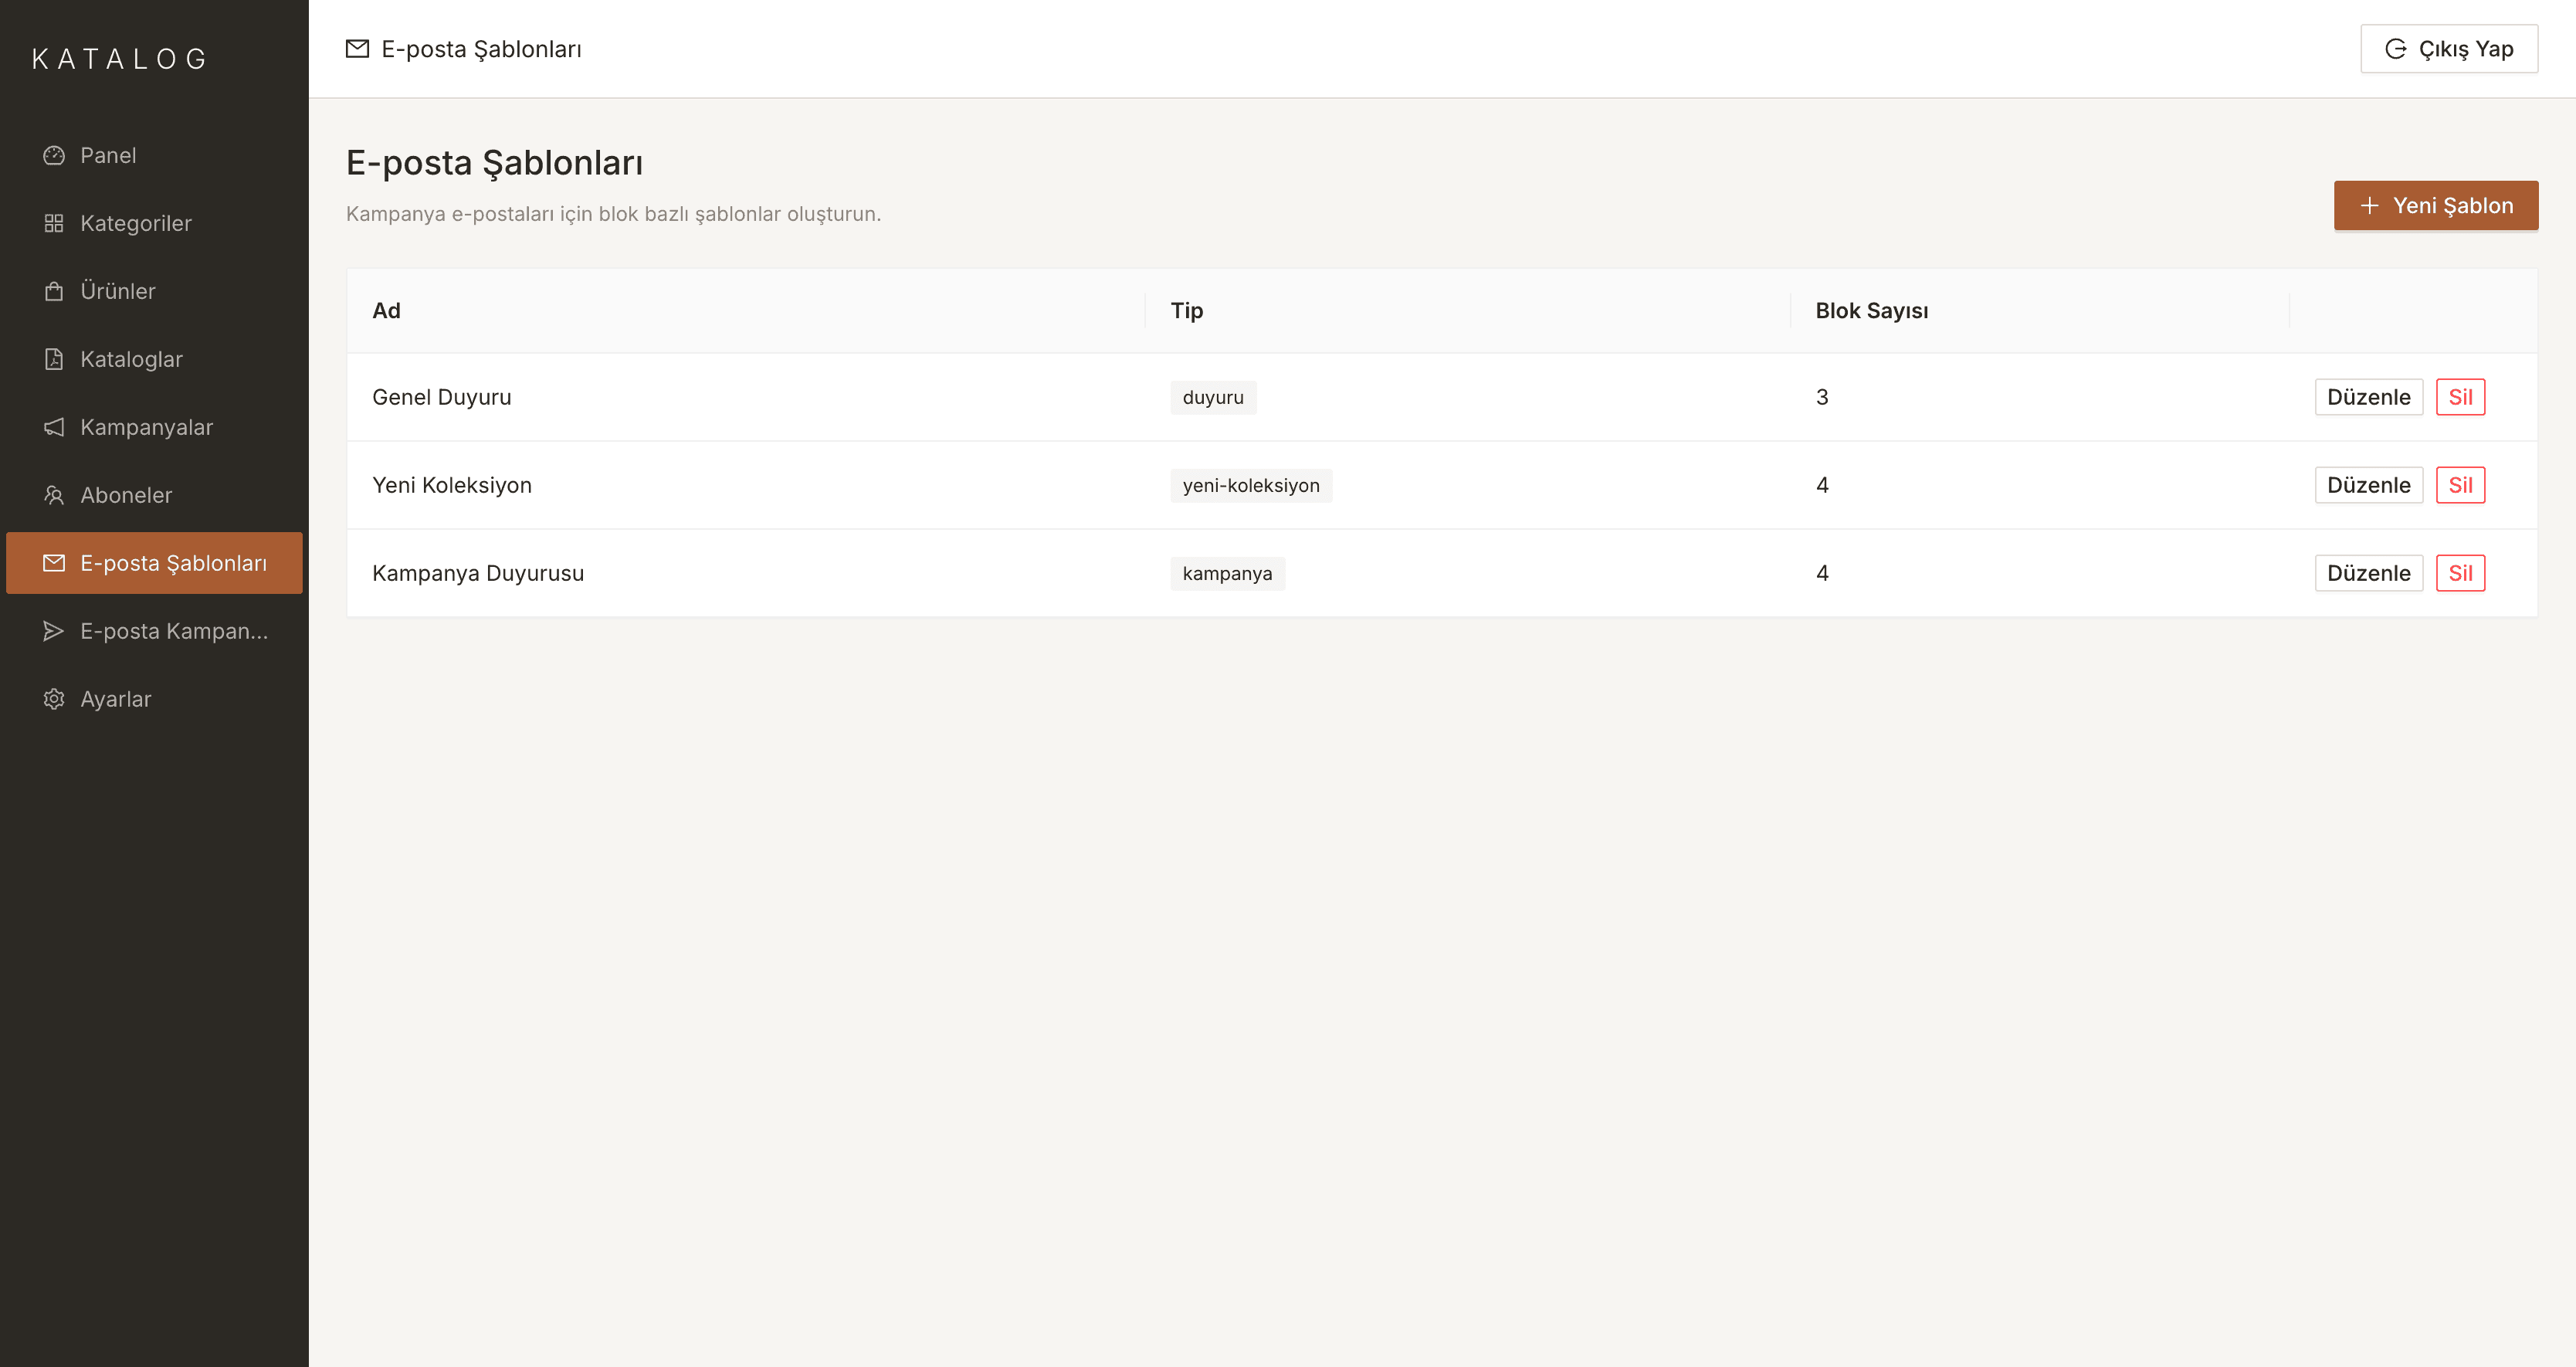This screenshot has width=2576, height=1367.
Task: Click the Aboneler people icon
Action: [54, 495]
